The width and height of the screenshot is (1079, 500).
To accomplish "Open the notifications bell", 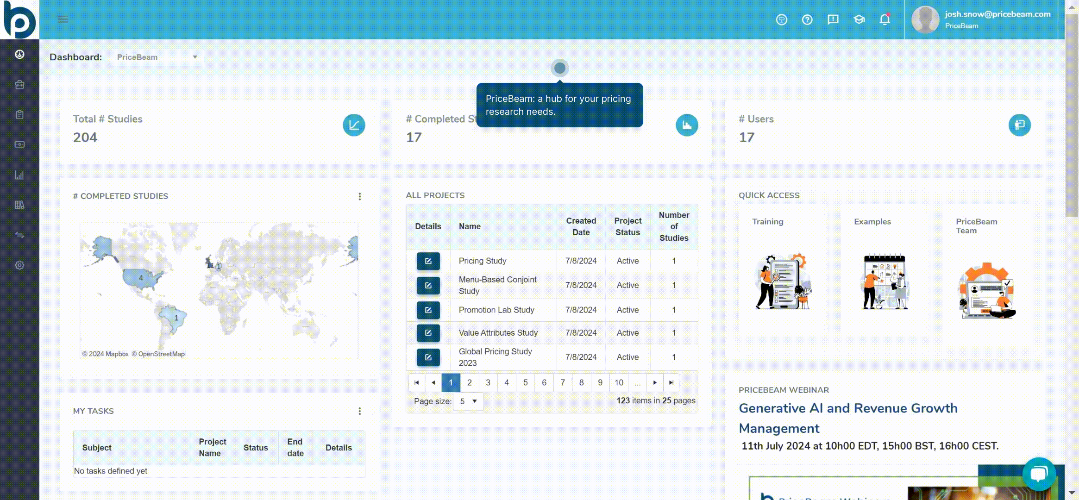I will [x=885, y=19].
